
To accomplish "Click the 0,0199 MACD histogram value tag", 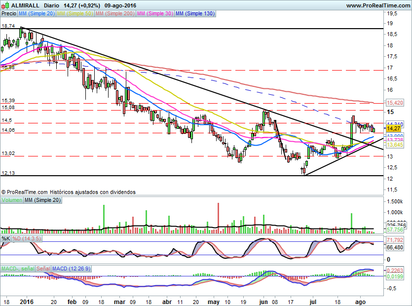I will tap(395, 276).
